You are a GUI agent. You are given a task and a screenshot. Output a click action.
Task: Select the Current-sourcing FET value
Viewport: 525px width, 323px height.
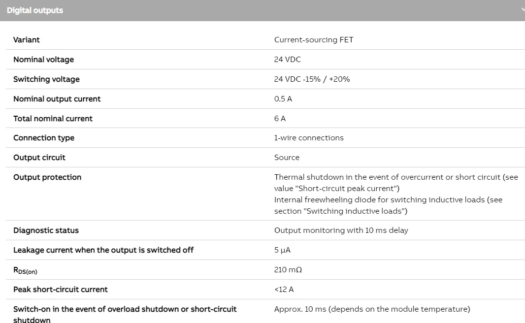click(x=314, y=40)
